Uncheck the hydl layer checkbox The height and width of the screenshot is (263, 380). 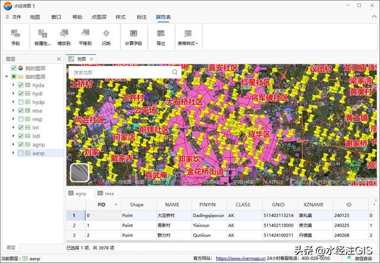click(x=21, y=93)
